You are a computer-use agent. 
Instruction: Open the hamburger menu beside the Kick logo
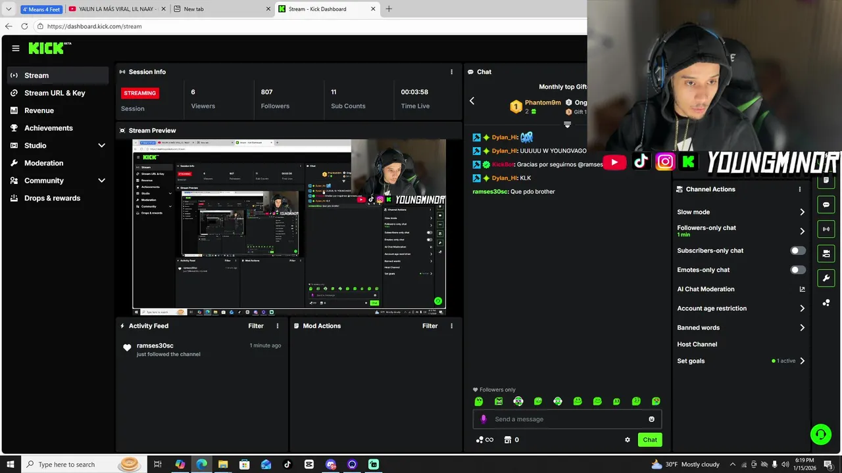click(16, 48)
